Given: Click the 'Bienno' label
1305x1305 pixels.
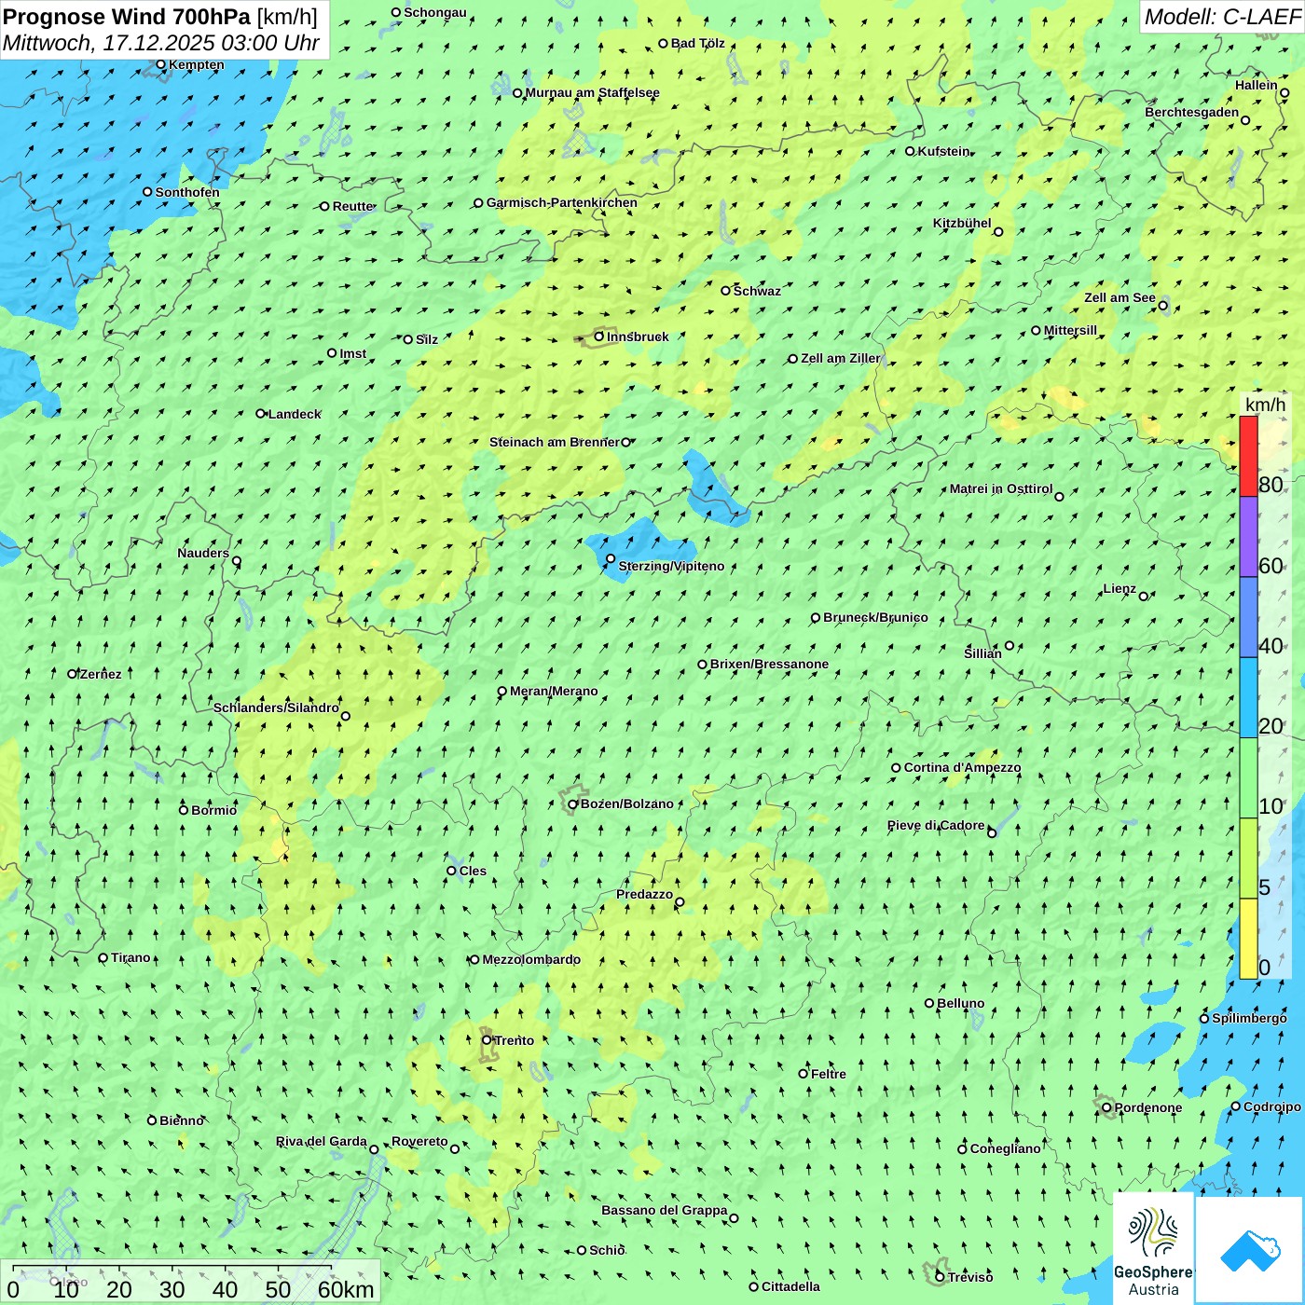Looking at the screenshot, I should (x=182, y=1120).
